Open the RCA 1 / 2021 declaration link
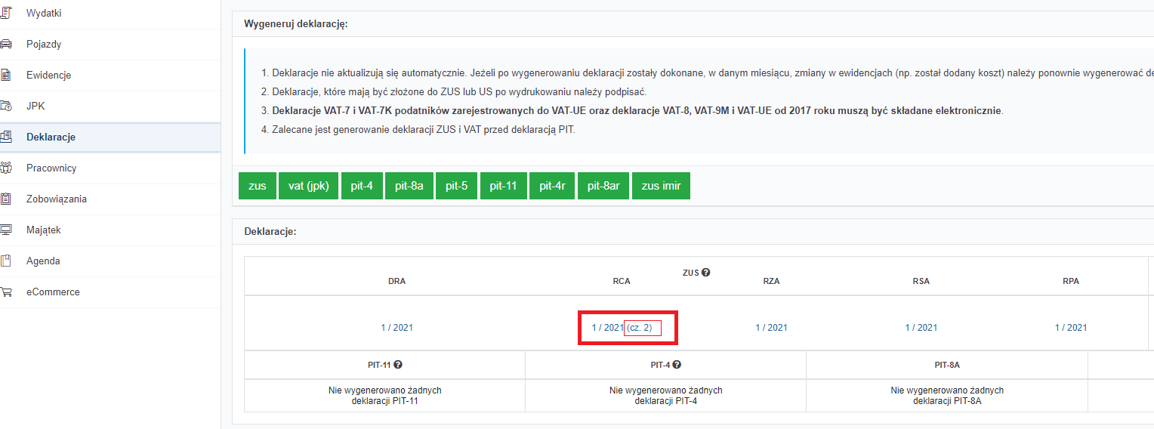The image size is (1154, 429). [607, 328]
